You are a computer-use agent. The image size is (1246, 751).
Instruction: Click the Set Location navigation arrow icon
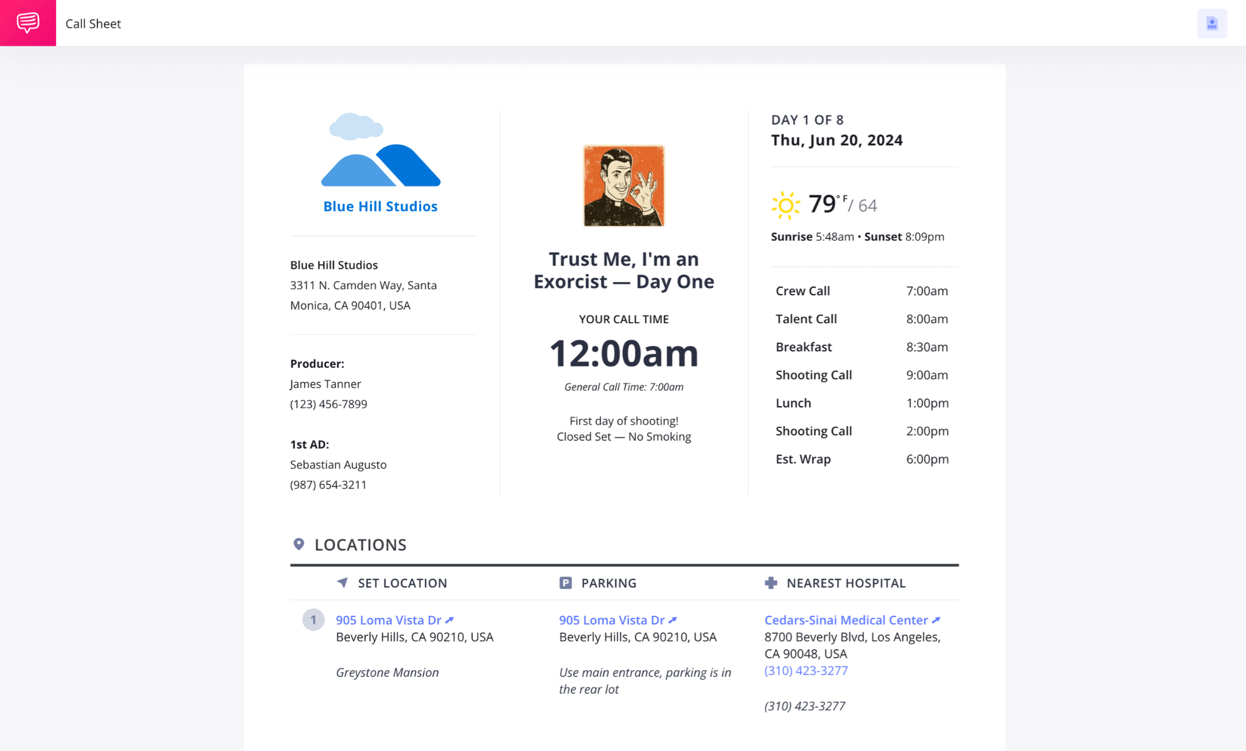tap(343, 583)
